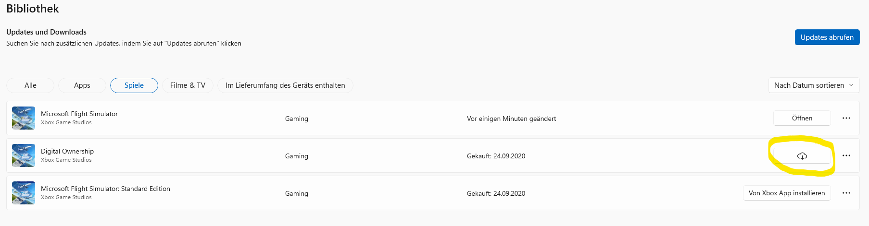This screenshot has width=869, height=226.
Task: Click the Standard Edition game thumbnail
Action: point(24,193)
